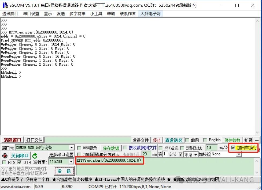This screenshot has height=190, width=262.
Task: Open the 帮助 menu
Action: tap(111, 13)
